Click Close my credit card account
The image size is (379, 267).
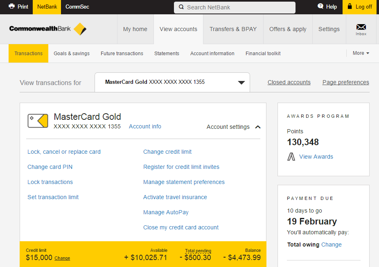[x=180, y=227]
